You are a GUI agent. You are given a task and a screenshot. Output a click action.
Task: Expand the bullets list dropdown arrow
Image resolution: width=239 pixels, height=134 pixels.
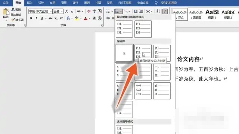(112, 11)
